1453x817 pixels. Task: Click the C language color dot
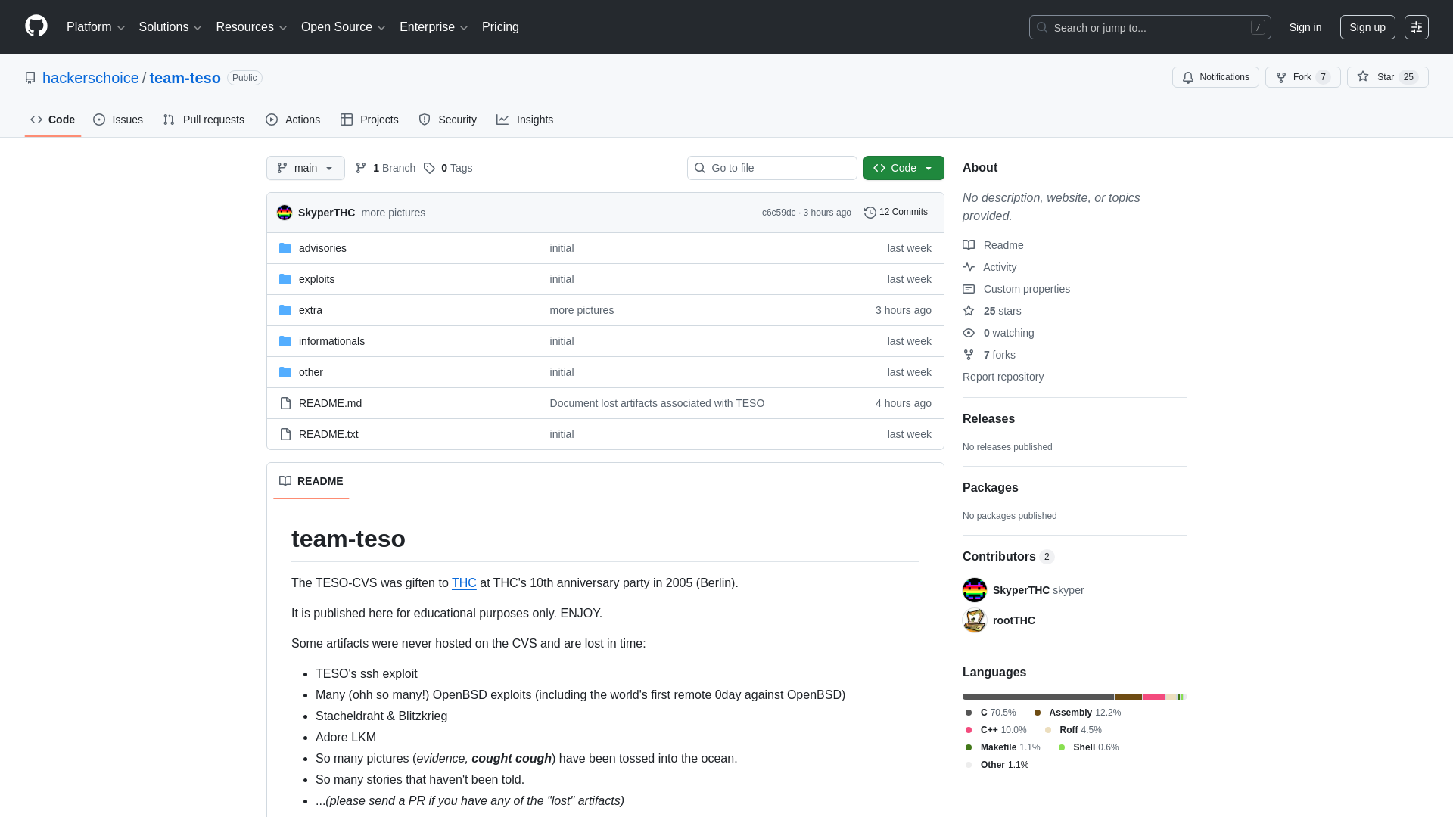click(968, 713)
